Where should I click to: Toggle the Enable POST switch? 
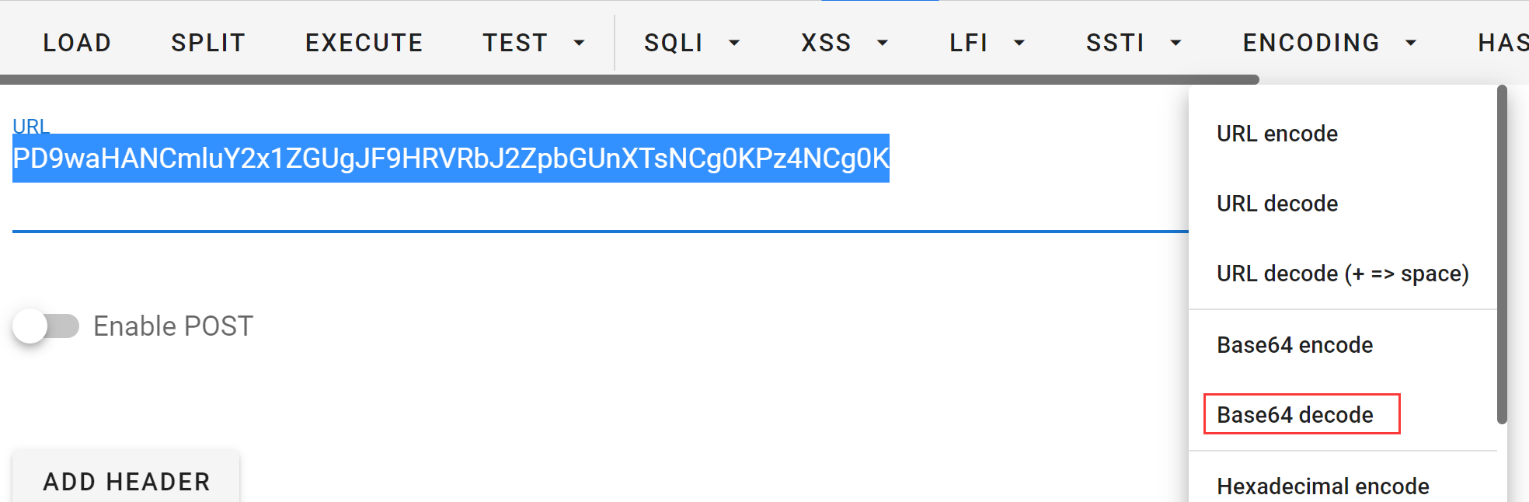tap(46, 326)
